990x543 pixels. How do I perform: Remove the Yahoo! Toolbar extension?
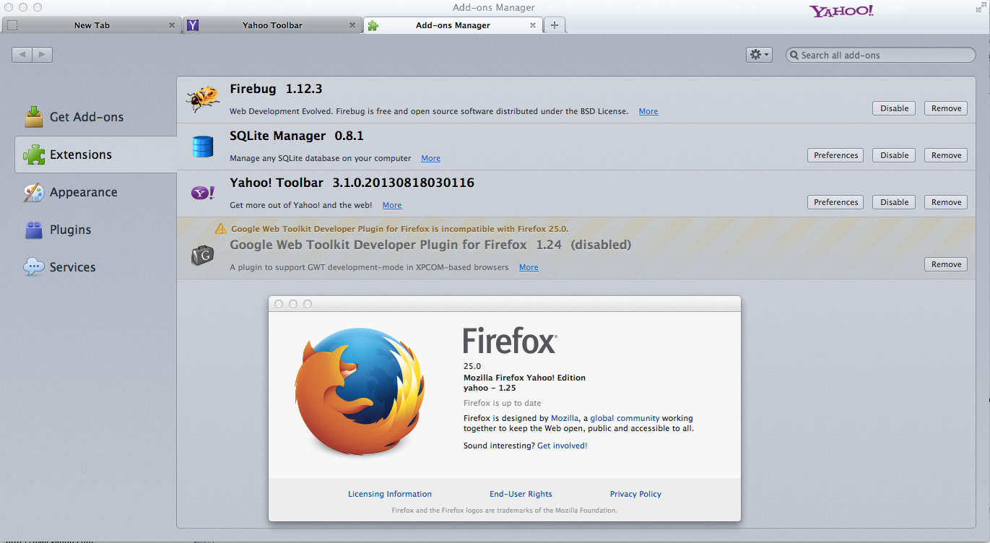[x=946, y=202]
